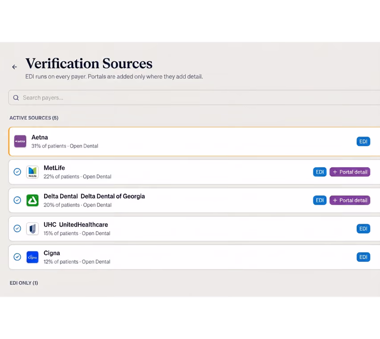
Task: Click '12% of patients · Open Dental' text
Action: [x=77, y=262]
